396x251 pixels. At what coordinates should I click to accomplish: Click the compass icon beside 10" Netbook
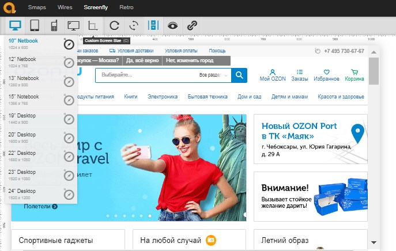point(69,44)
